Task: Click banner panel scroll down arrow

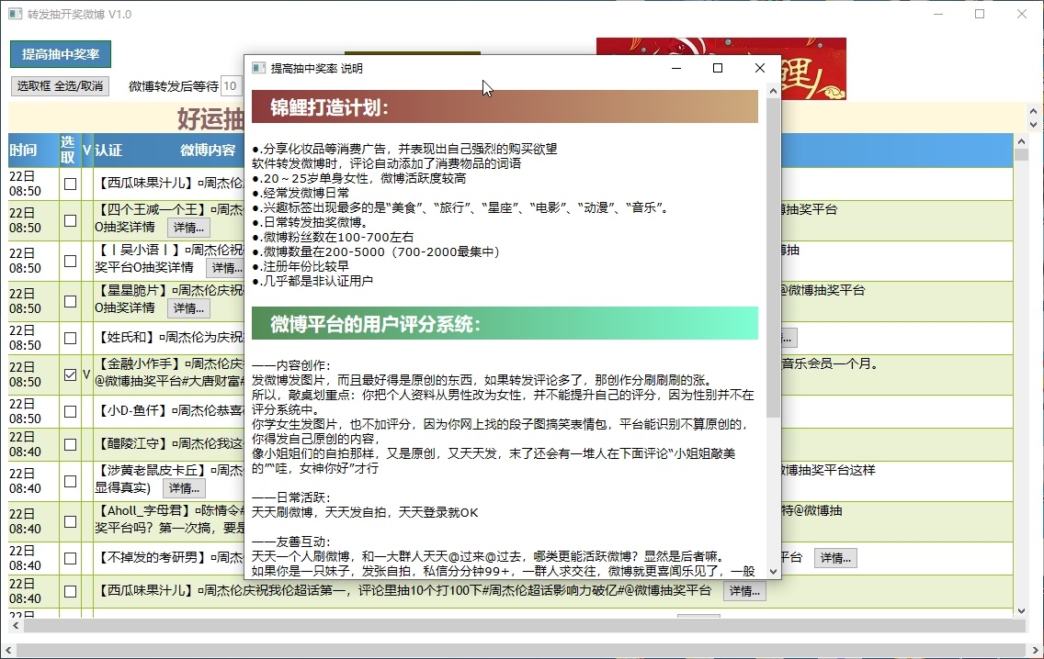Action: click(1033, 124)
